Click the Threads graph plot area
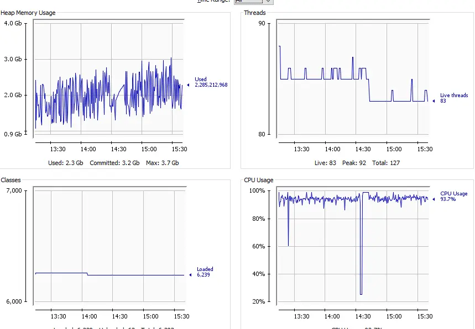Image resolution: width=475 pixels, height=329 pixels. [x=353, y=78]
